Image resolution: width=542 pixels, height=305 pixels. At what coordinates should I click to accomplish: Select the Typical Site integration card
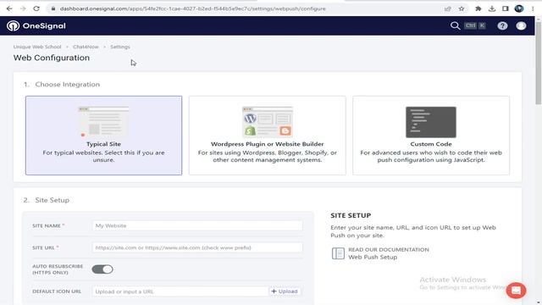coord(103,136)
